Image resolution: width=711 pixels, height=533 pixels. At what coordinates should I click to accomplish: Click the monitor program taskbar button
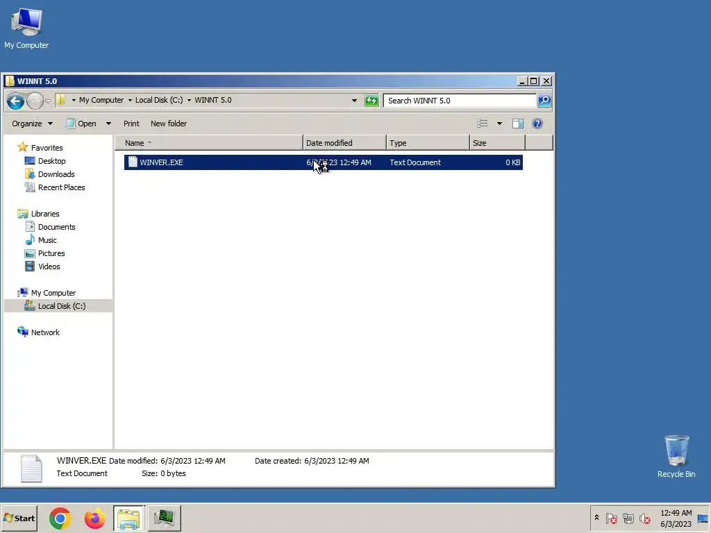coord(164,518)
